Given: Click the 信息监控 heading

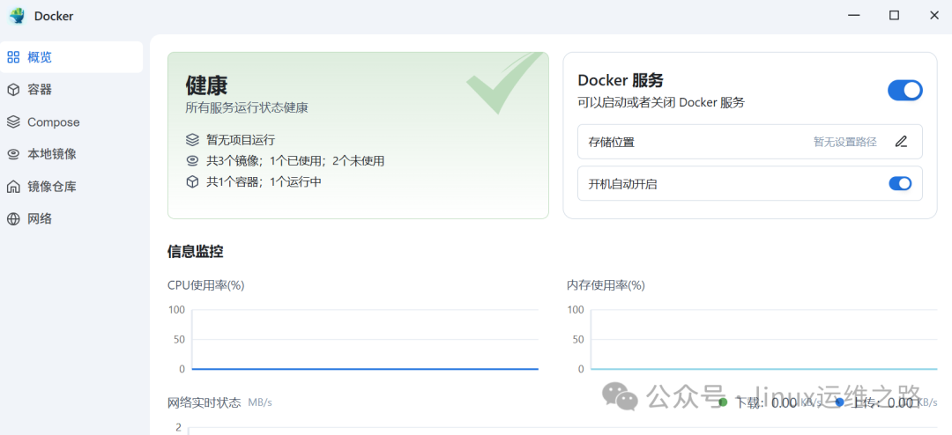Looking at the screenshot, I should (195, 252).
